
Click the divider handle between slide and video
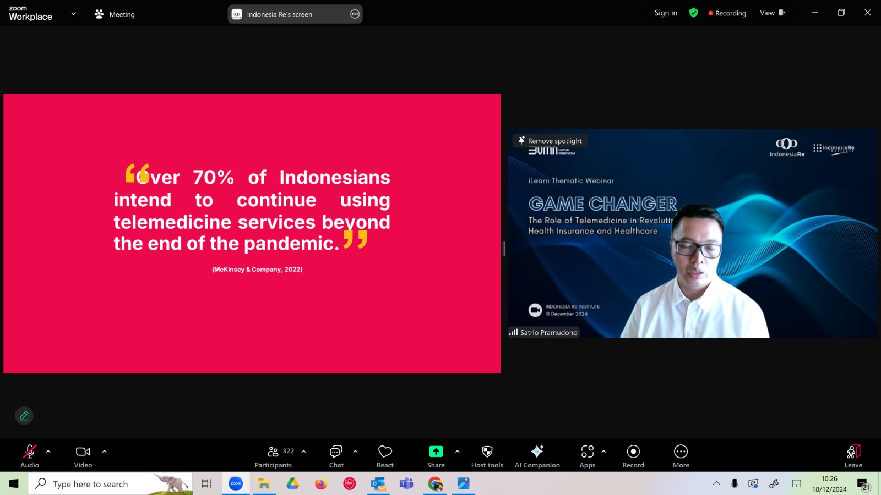(x=504, y=249)
